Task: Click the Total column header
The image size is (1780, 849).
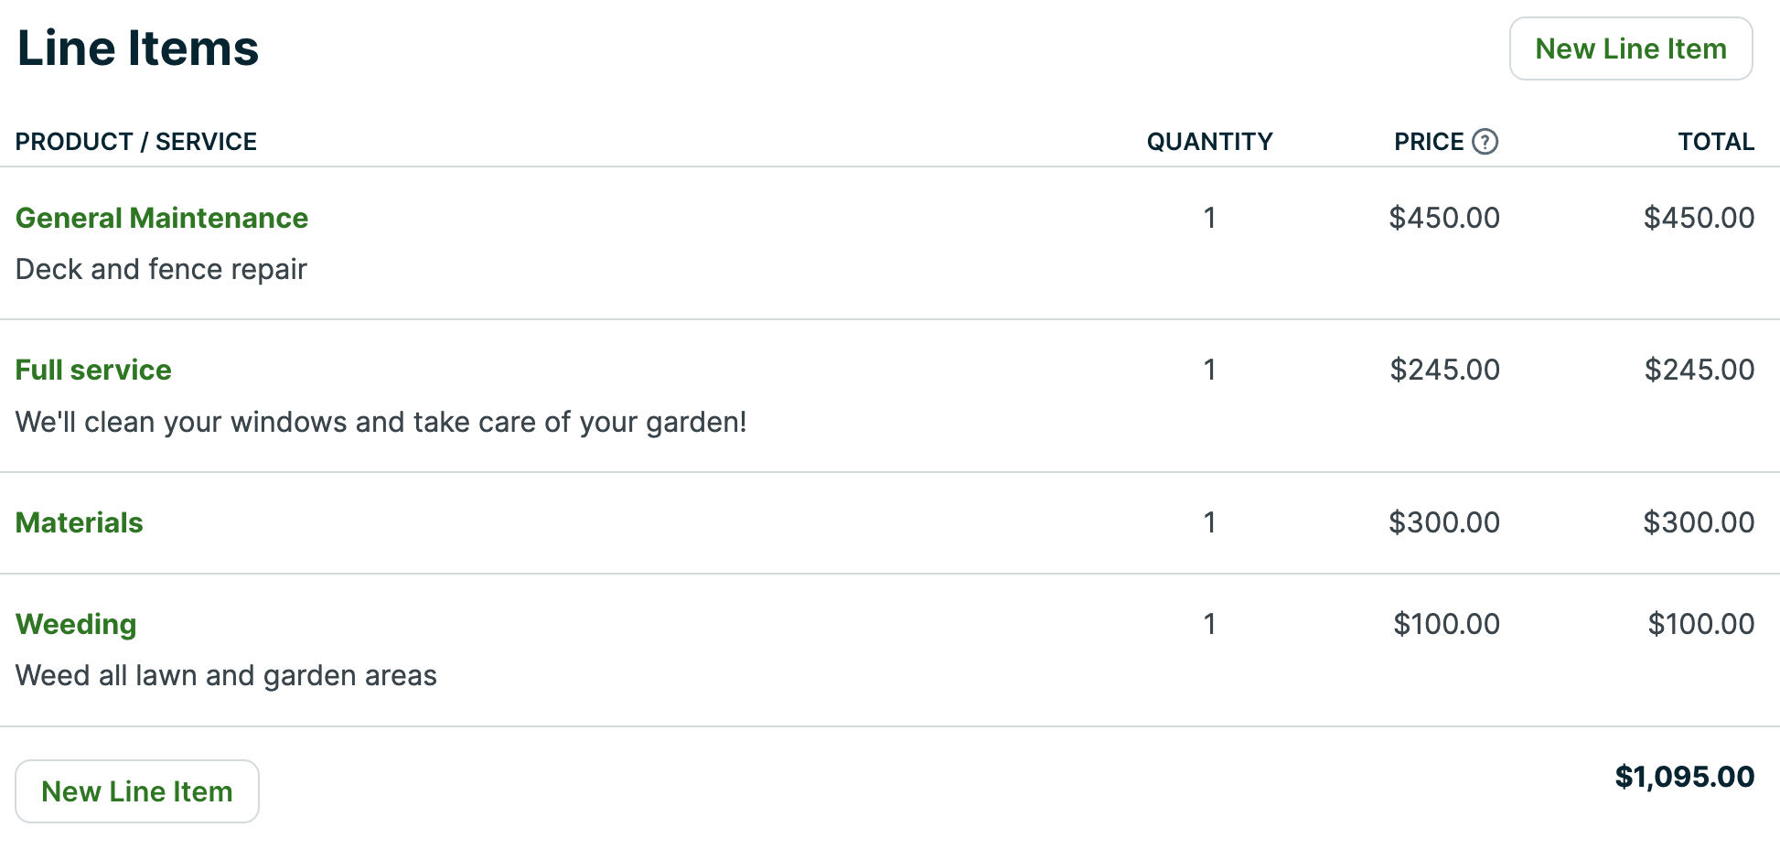Action: point(1715,142)
